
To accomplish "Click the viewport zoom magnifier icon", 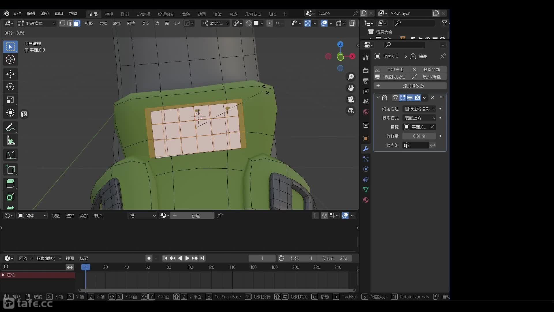I will coord(351,77).
